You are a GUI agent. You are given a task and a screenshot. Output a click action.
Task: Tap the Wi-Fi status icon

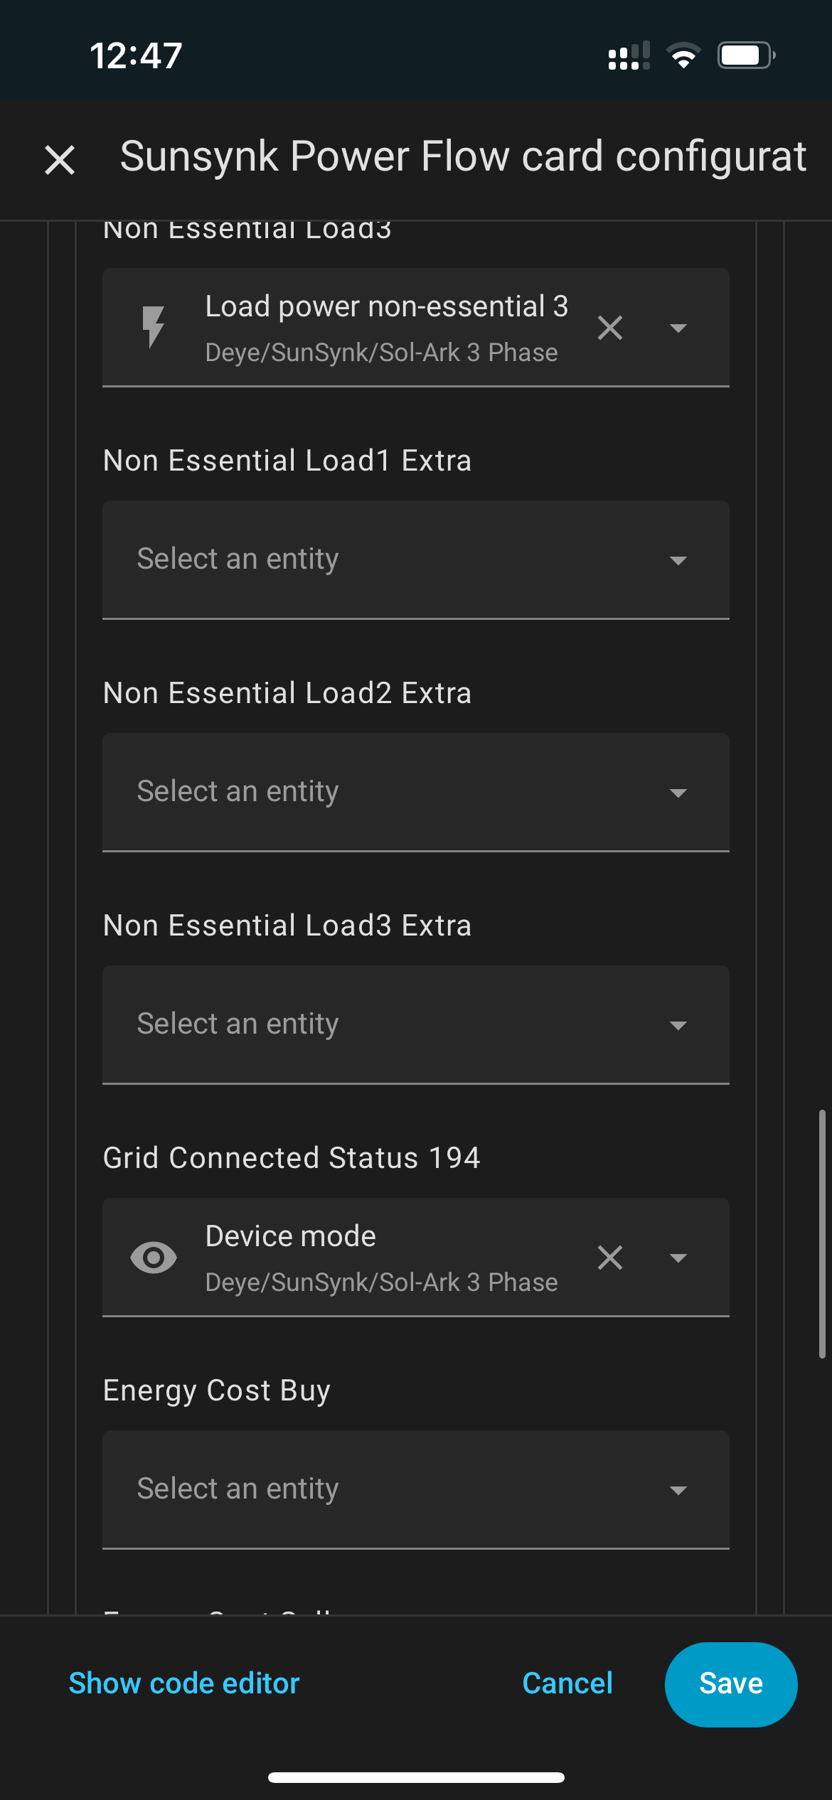[683, 55]
